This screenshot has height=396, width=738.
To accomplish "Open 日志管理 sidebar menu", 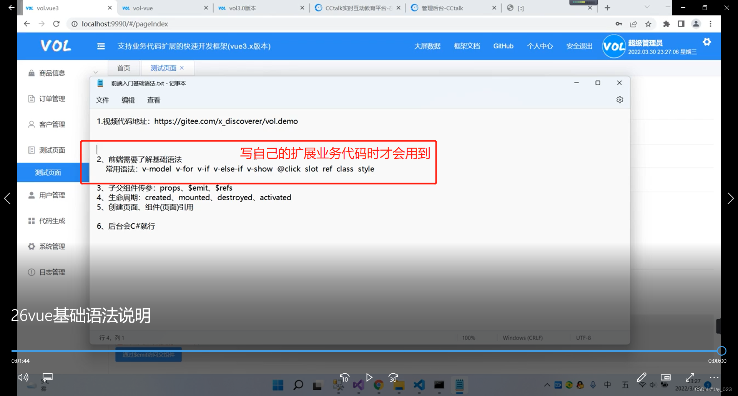I will click(52, 272).
